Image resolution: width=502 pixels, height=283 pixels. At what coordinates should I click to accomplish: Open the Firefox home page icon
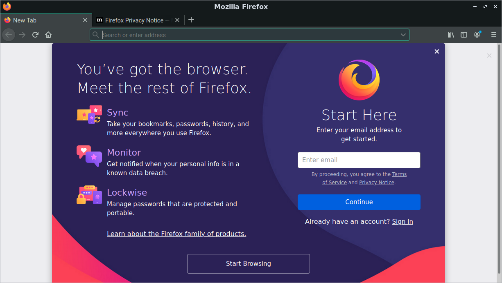48,35
